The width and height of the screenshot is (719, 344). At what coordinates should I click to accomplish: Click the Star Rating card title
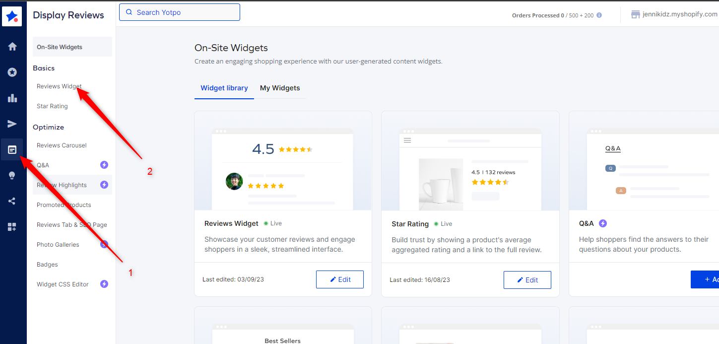tap(410, 224)
